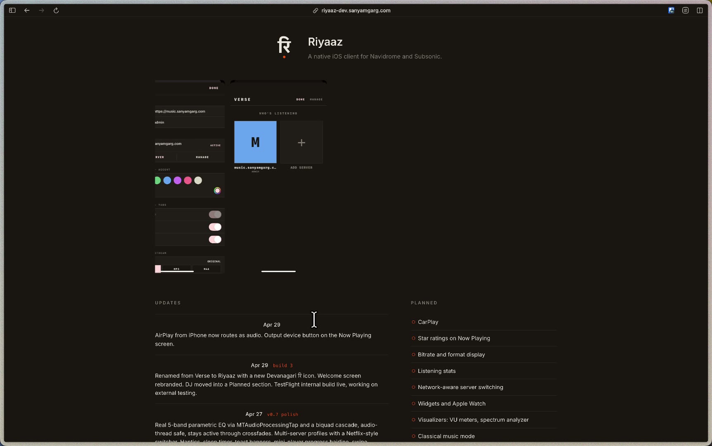Select the multicolor custom accent picker ring
Image resolution: width=712 pixels, height=446 pixels.
pyautogui.click(x=217, y=190)
